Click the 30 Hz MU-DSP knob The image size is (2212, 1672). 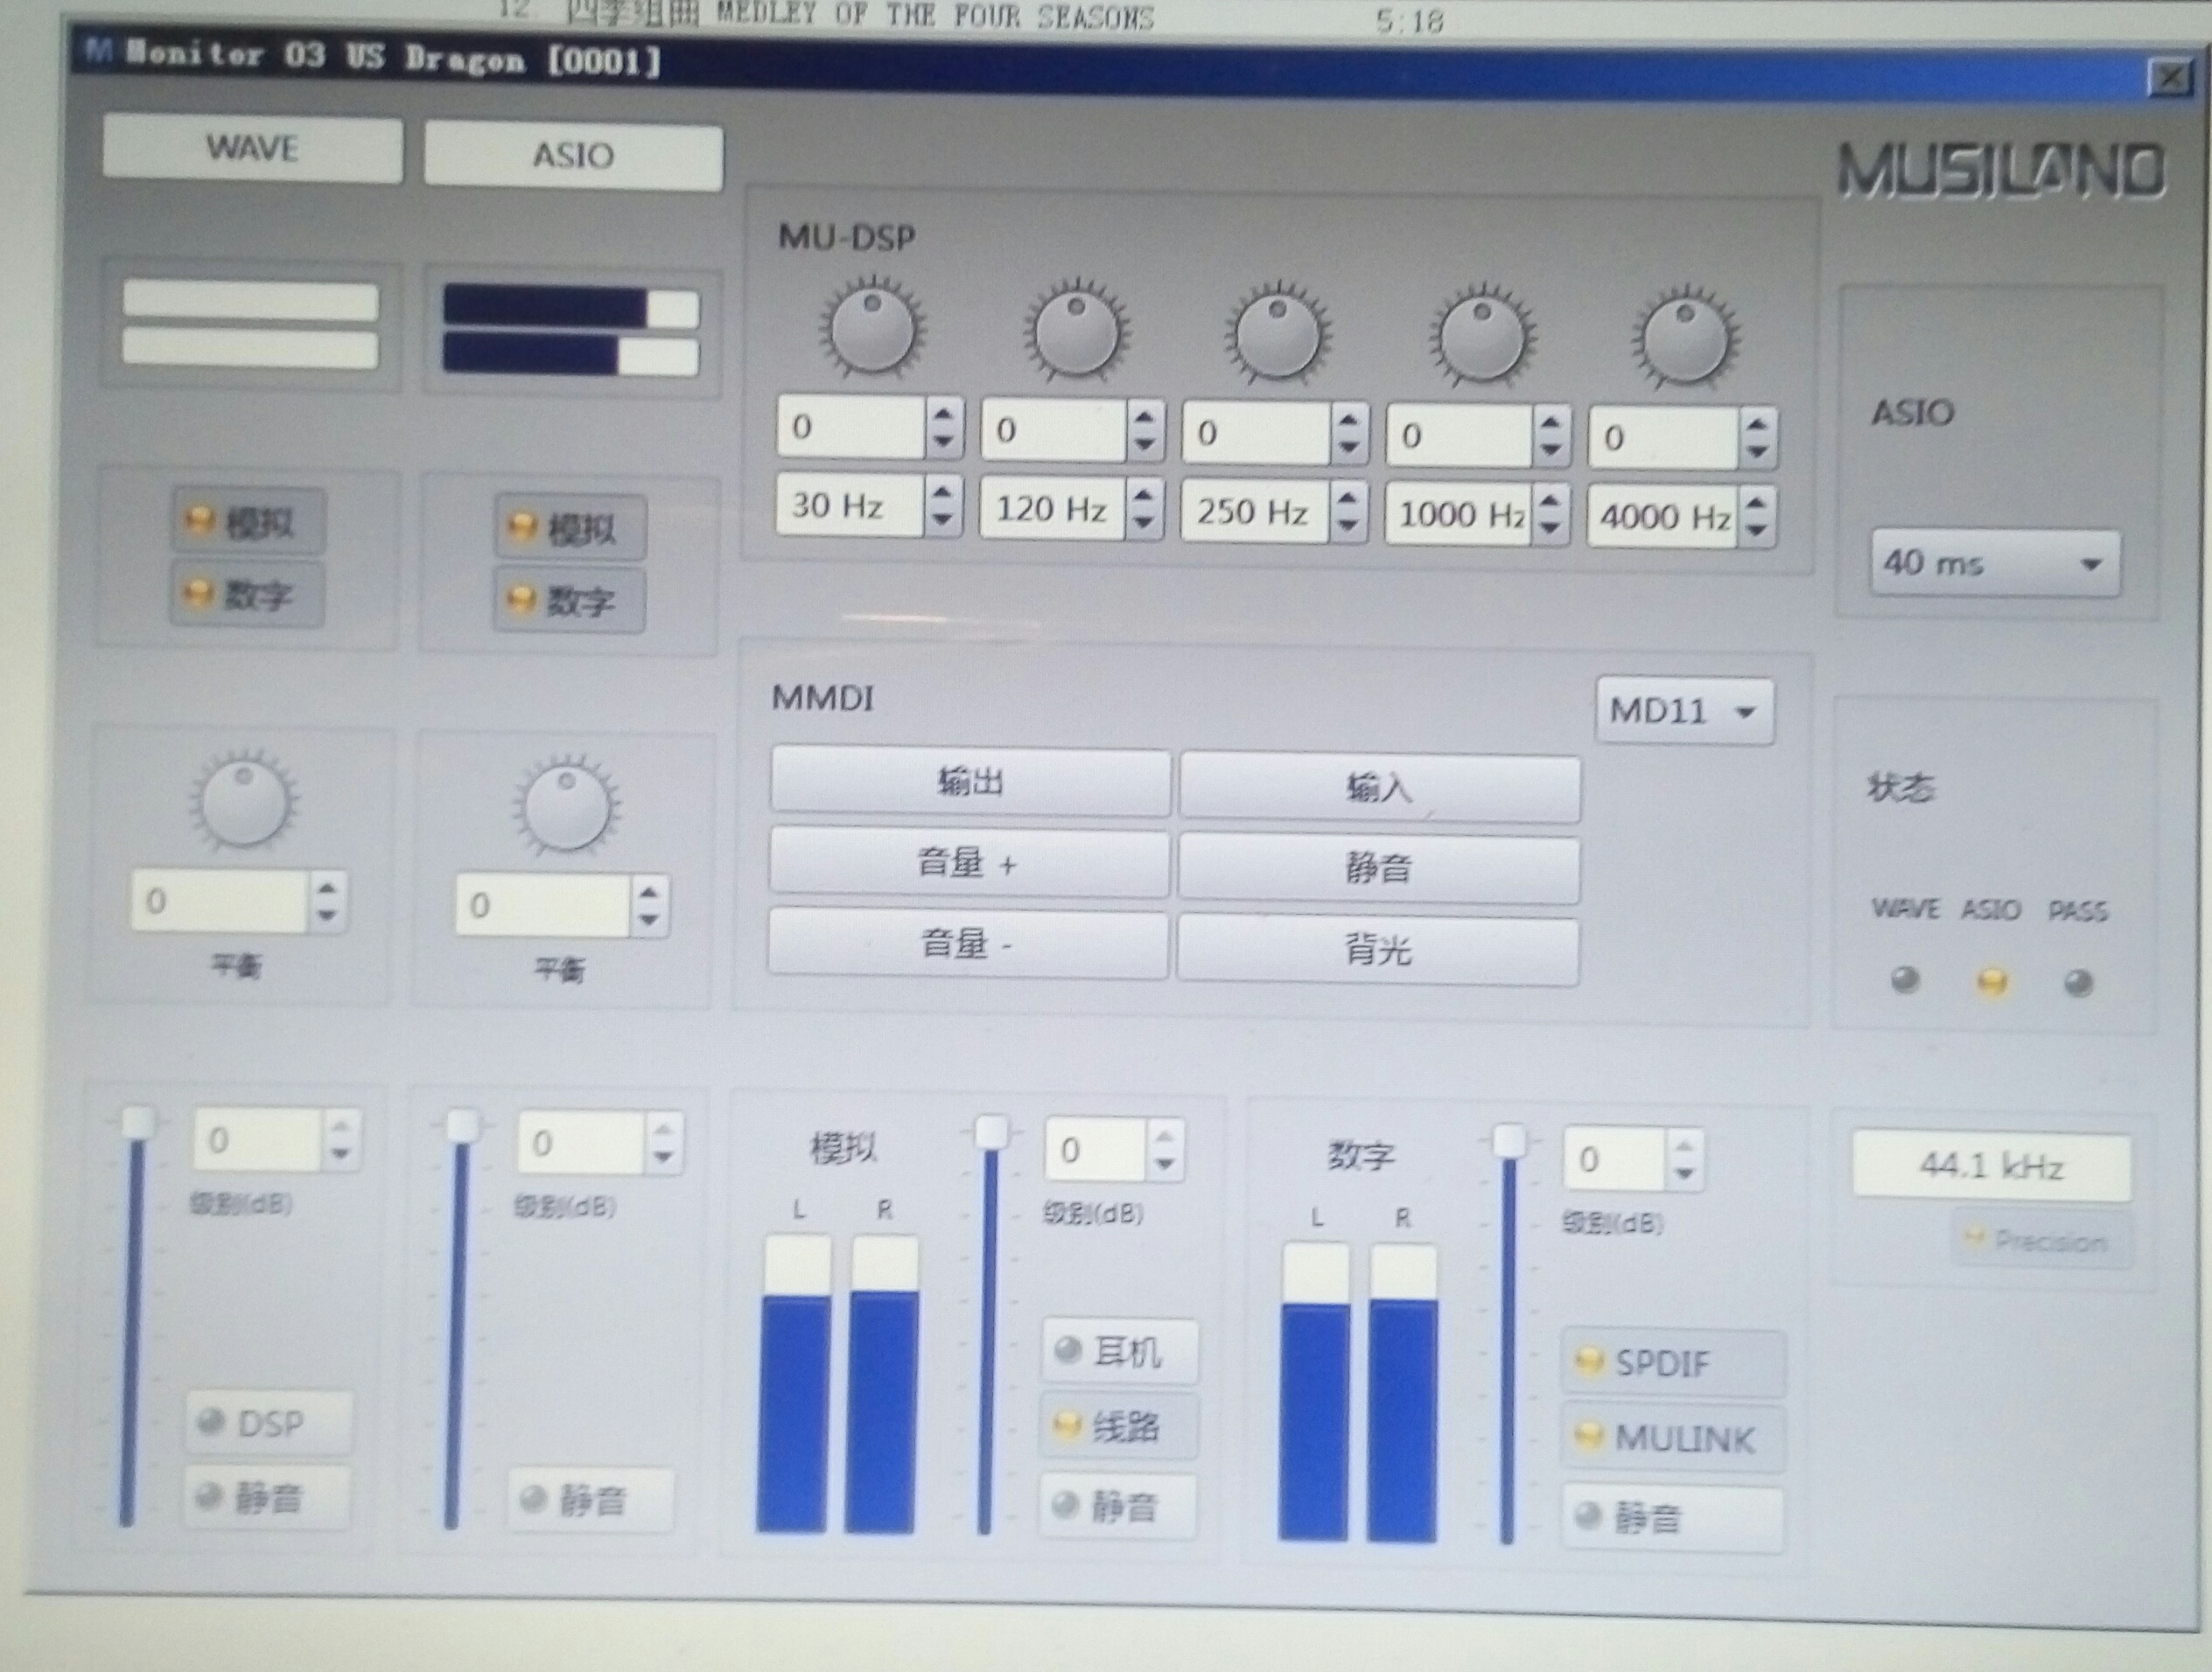872,331
